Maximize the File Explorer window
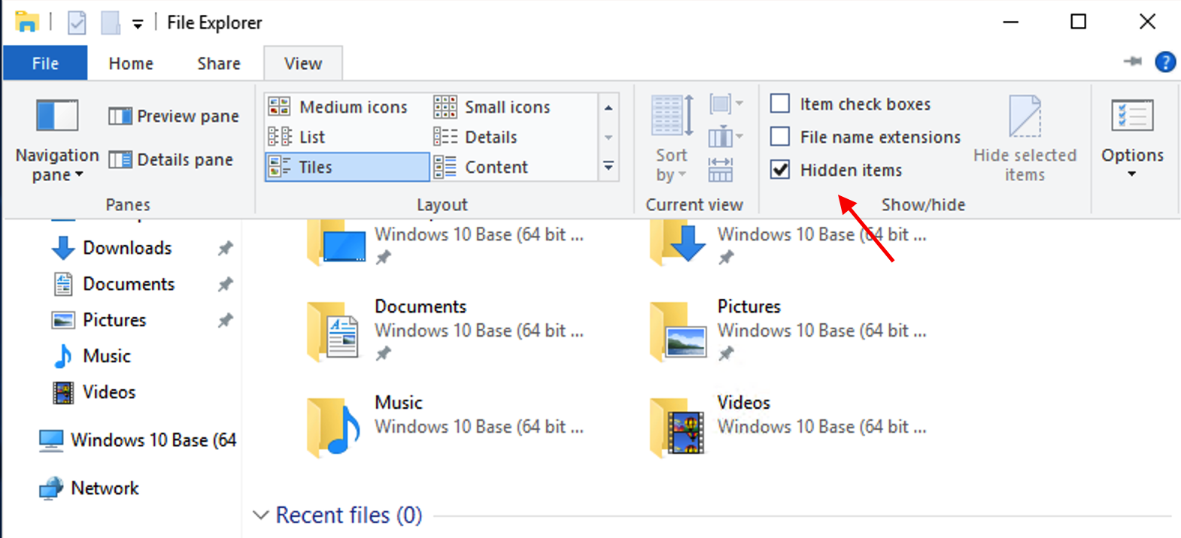The width and height of the screenshot is (1181, 538). coord(1079,22)
